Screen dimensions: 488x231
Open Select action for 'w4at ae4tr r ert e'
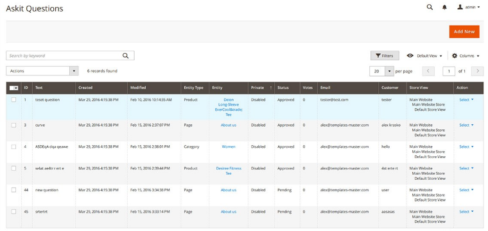tap(466, 168)
